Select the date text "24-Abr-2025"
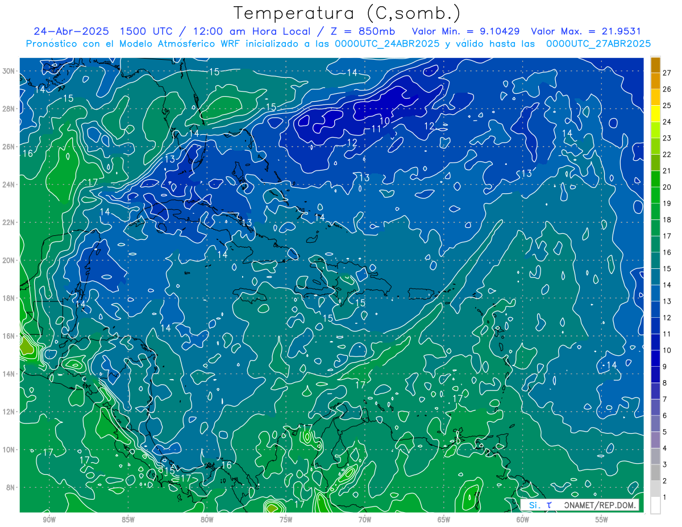Viewport: 682px width, 527px height. (x=72, y=31)
